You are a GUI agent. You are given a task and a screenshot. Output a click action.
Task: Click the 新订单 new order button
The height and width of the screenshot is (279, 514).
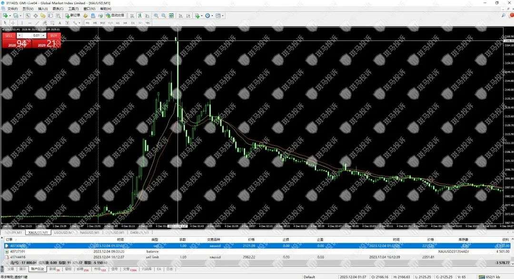pyautogui.click(x=73, y=15)
